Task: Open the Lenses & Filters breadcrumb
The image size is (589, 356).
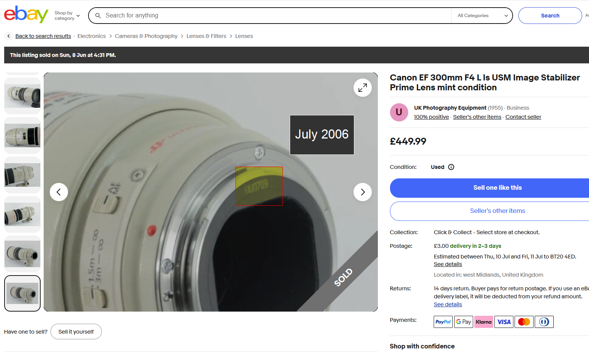Action: (x=206, y=36)
